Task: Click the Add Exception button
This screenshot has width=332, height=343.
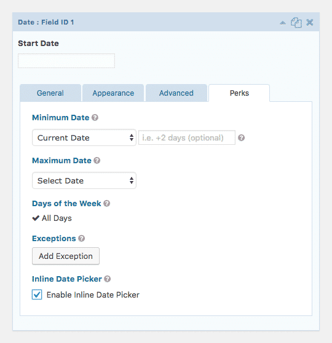Action: tap(66, 256)
